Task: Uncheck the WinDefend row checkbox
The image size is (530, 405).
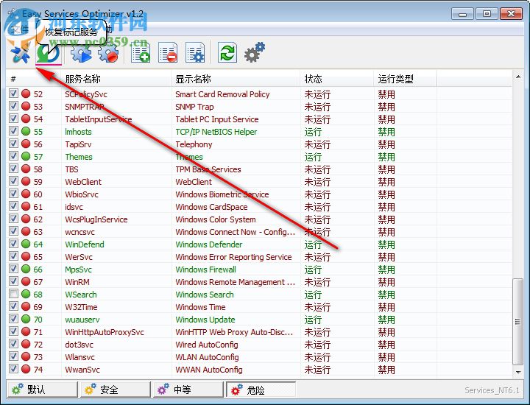Action: 13,244
